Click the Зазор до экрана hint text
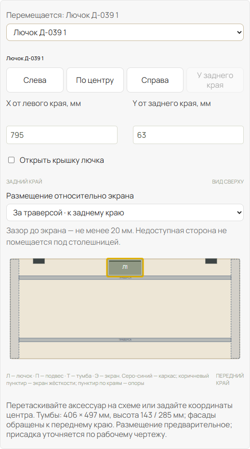Viewport: 250px width, 449px height. (x=117, y=236)
